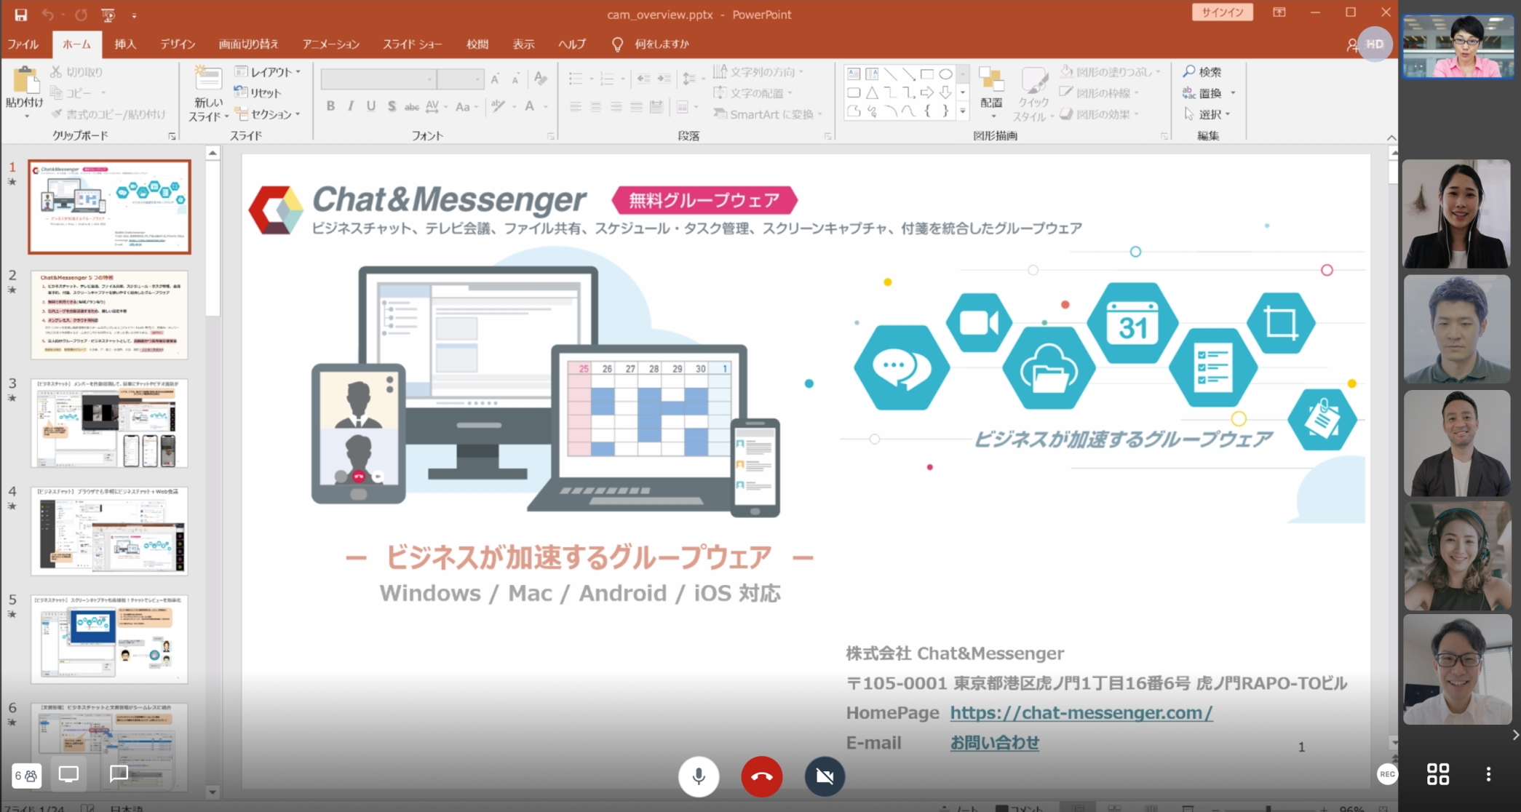Open the three-dot more options menu
1521x812 pixels.
pyautogui.click(x=1488, y=774)
